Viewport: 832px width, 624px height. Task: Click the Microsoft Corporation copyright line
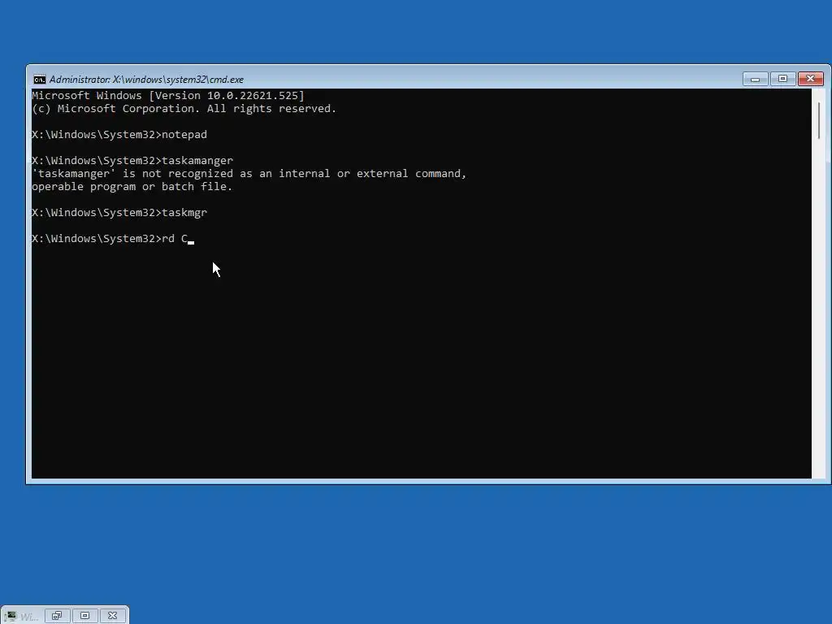coord(184,109)
